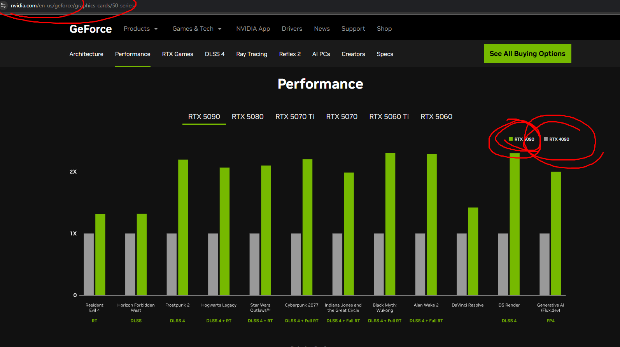Switch to the RTX 5060 chart tab

436,117
